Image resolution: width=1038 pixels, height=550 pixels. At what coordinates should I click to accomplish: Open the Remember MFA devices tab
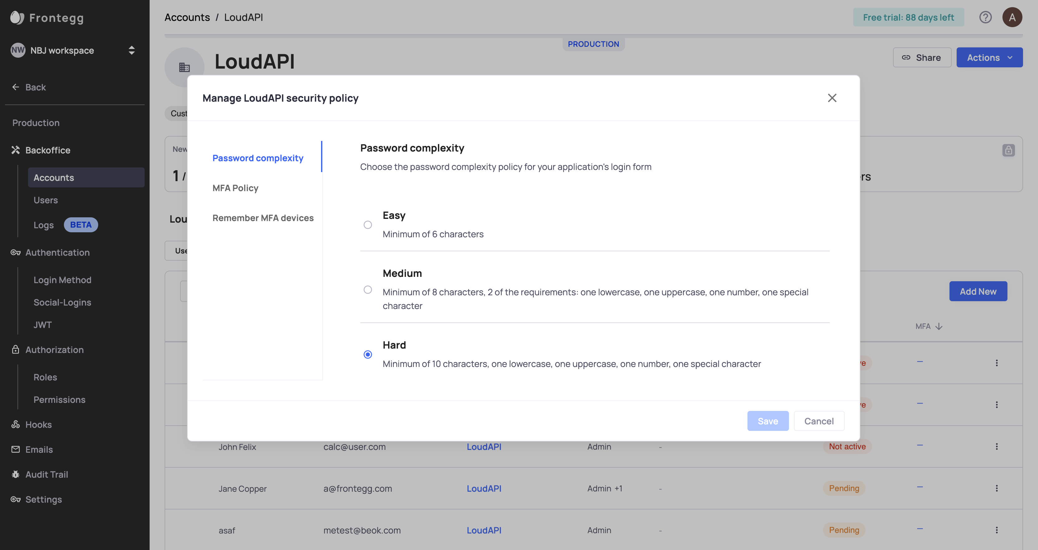click(x=263, y=218)
